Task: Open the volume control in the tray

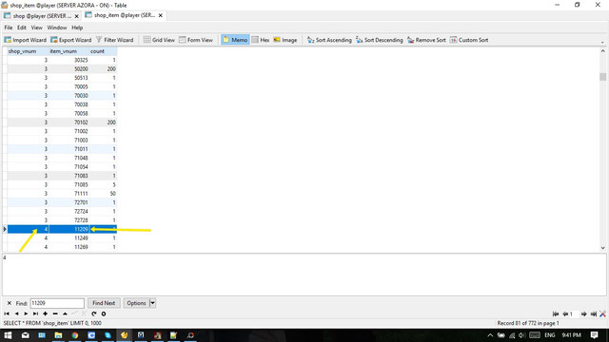Action: pos(521,335)
